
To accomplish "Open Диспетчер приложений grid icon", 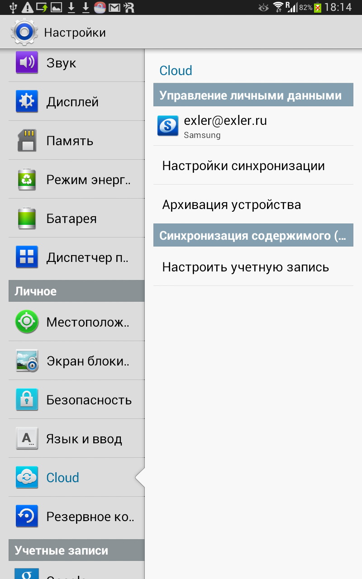I will coord(27,257).
